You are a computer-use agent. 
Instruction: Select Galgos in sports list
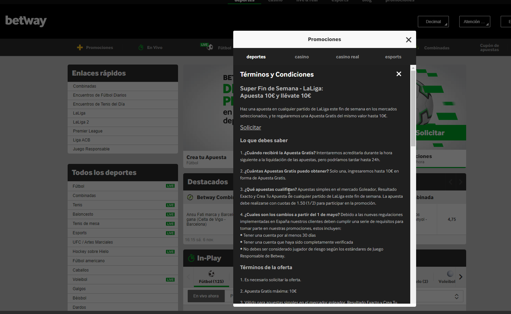(123, 289)
